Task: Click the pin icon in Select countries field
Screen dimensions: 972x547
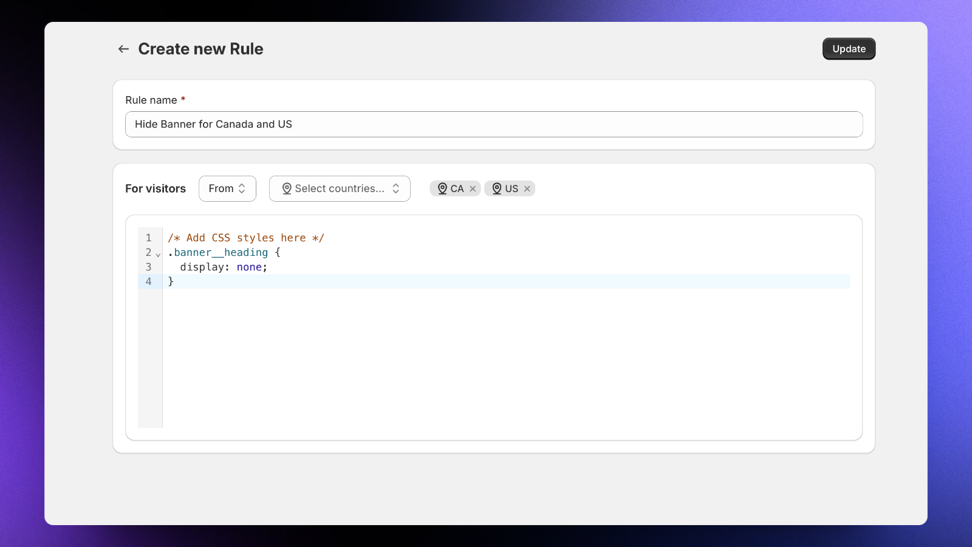Action: [x=287, y=189]
